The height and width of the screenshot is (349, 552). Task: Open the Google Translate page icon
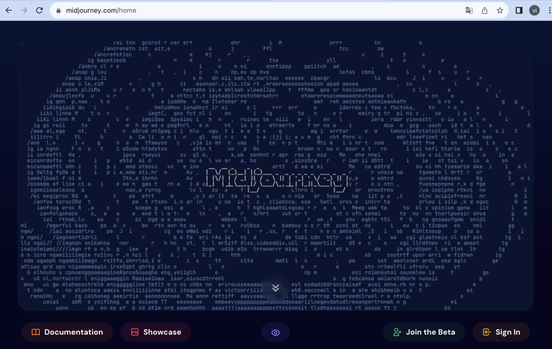pyautogui.click(x=469, y=10)
